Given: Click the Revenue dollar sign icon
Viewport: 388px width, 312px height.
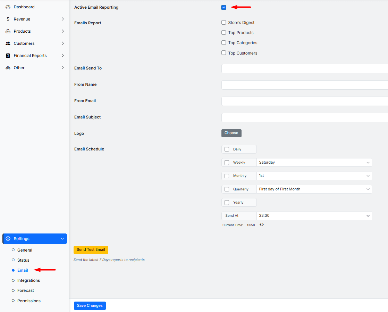Looking at the screenshot, I should 8,19.
